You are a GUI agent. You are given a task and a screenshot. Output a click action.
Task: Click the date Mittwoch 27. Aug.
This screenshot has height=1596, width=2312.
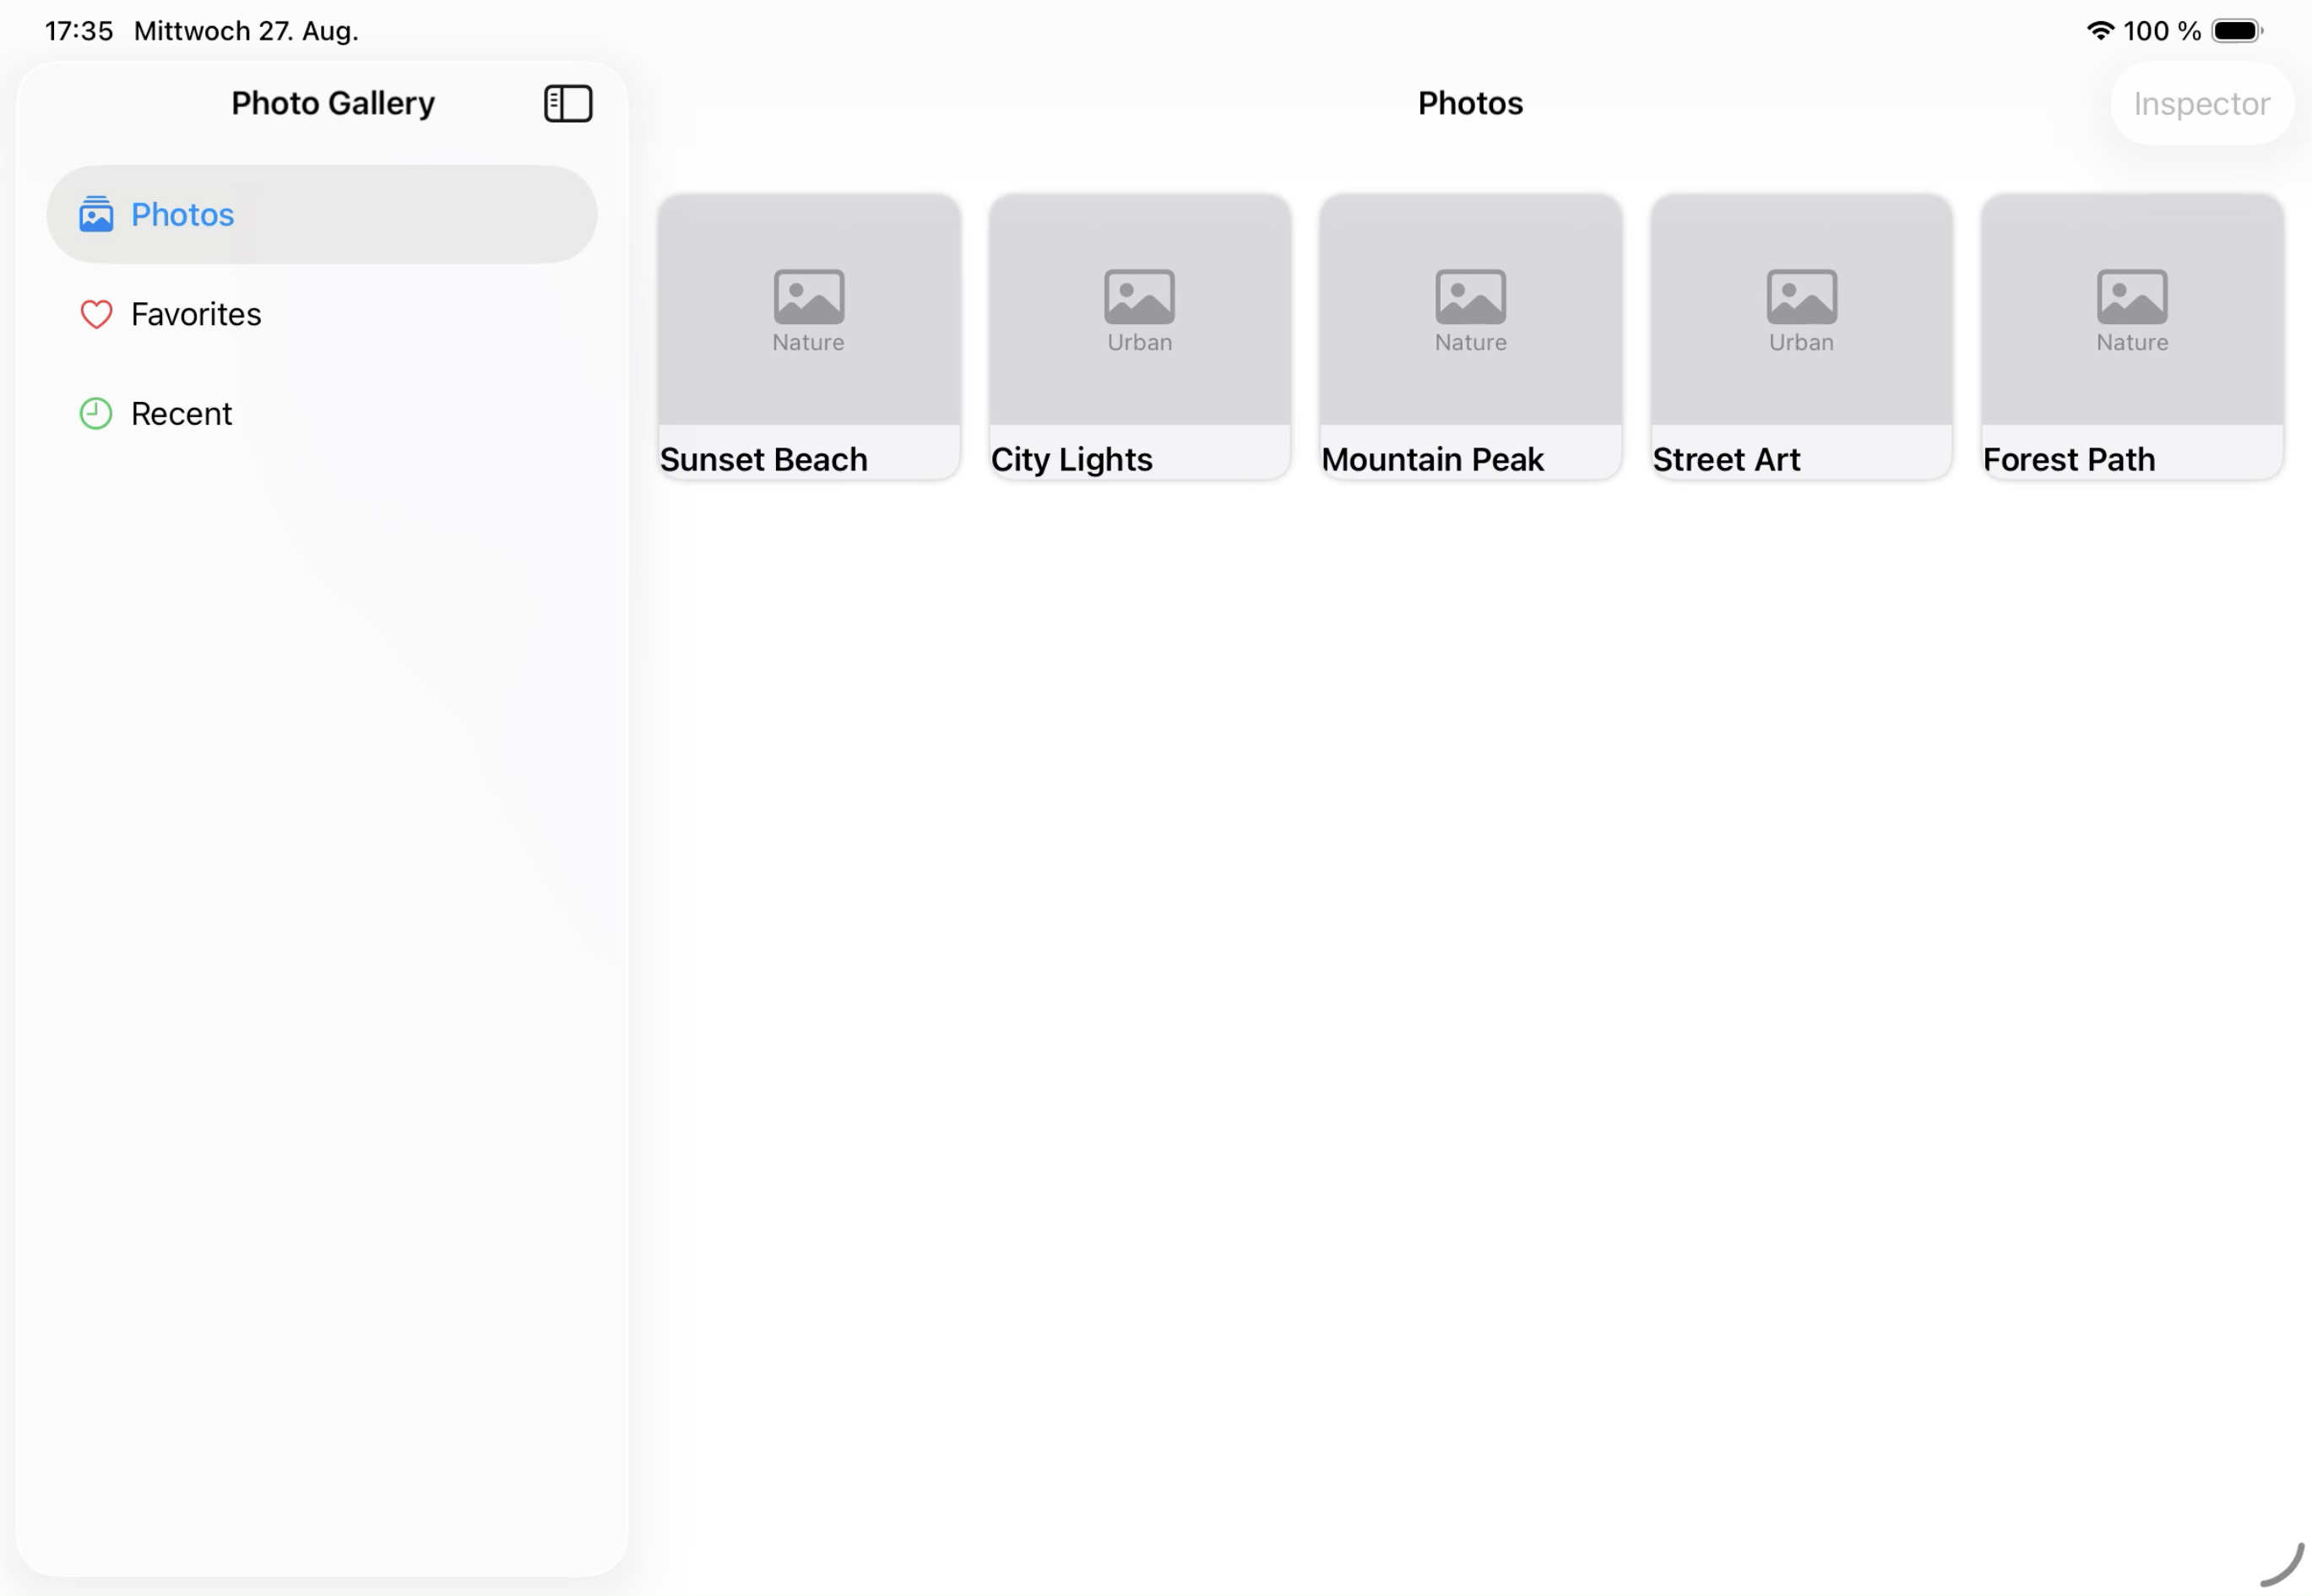point(246,31)
